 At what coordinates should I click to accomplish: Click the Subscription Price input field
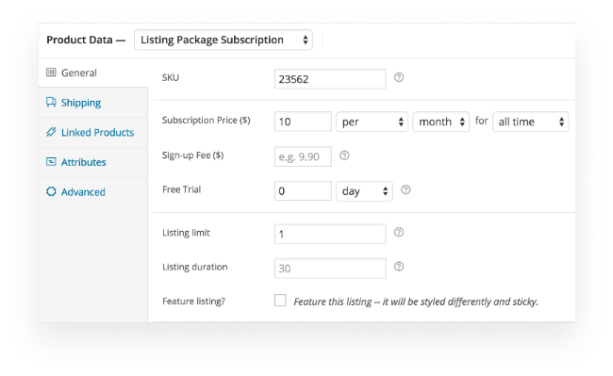point(303,122)
